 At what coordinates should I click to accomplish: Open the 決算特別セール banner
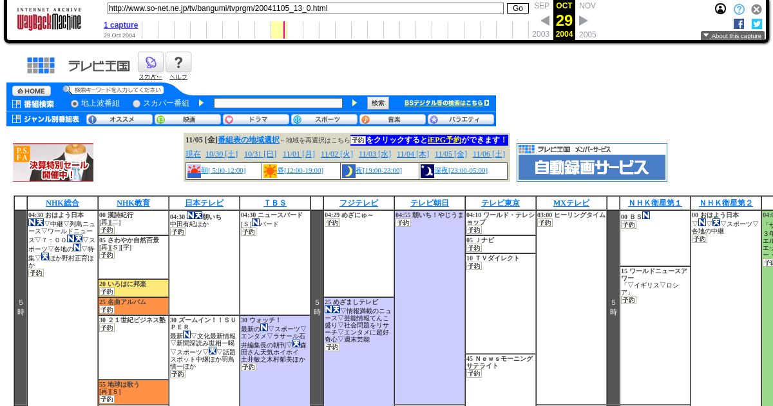coord(53,162)
